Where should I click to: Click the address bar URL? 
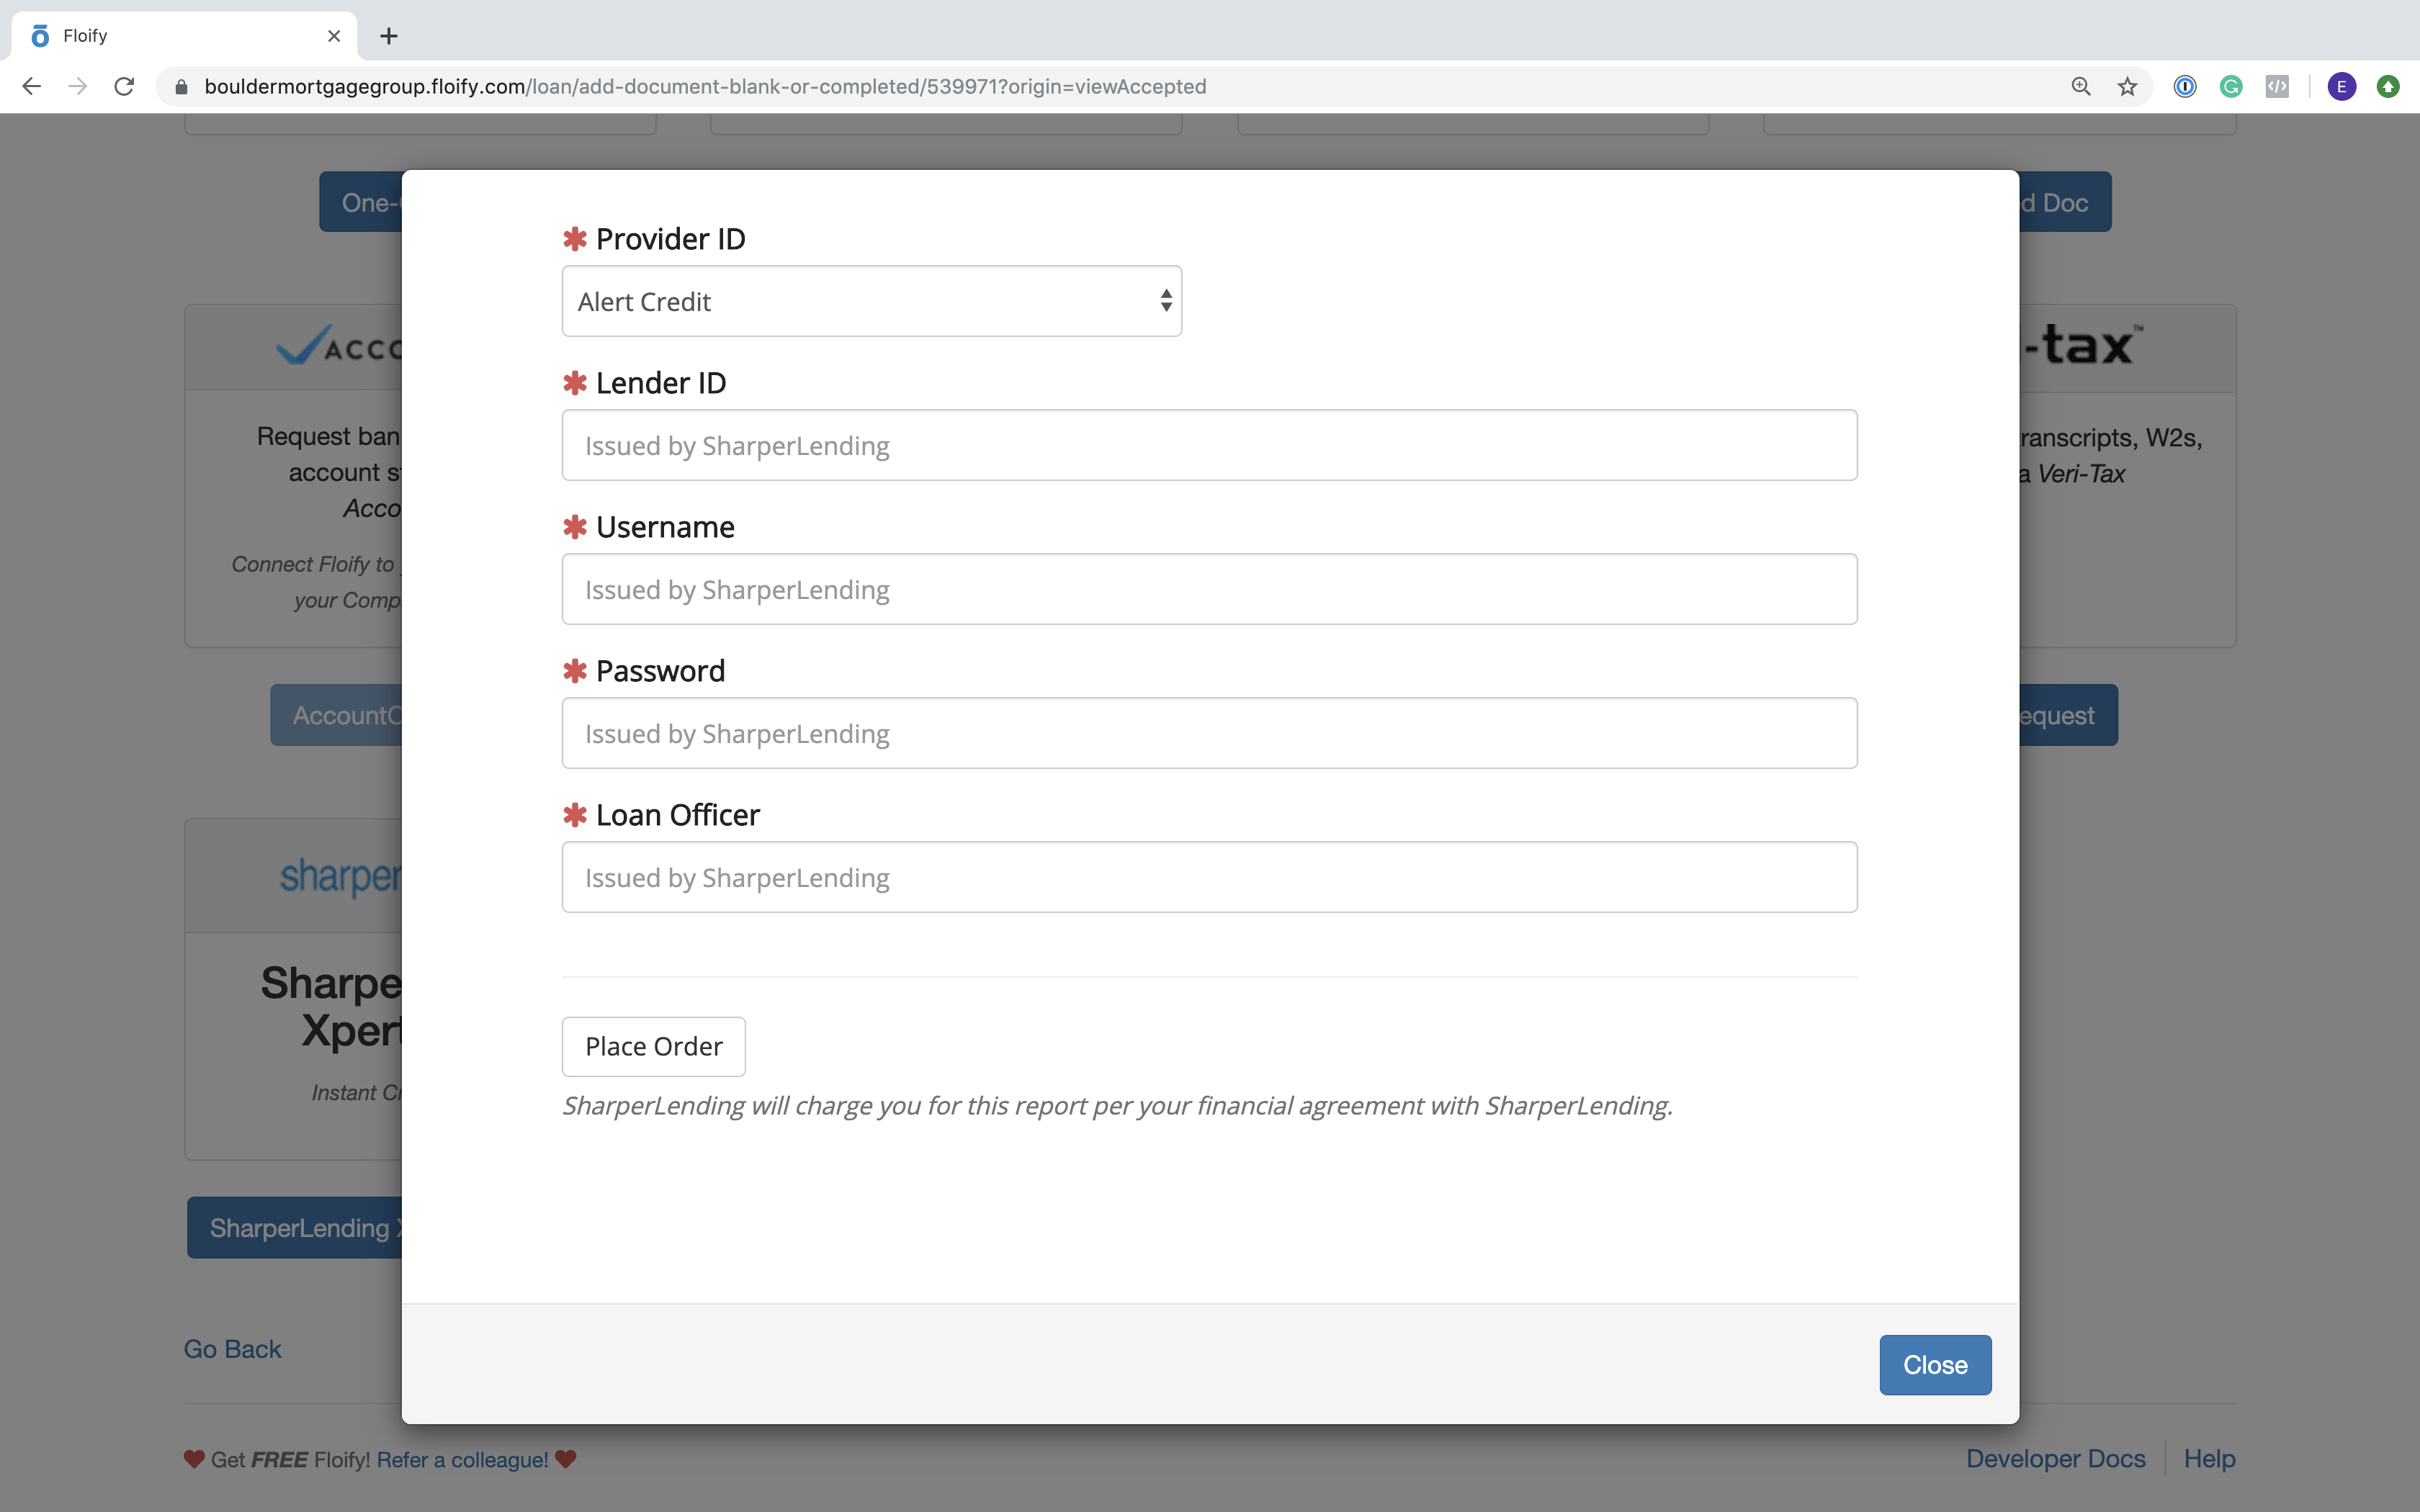coord(705,87)
